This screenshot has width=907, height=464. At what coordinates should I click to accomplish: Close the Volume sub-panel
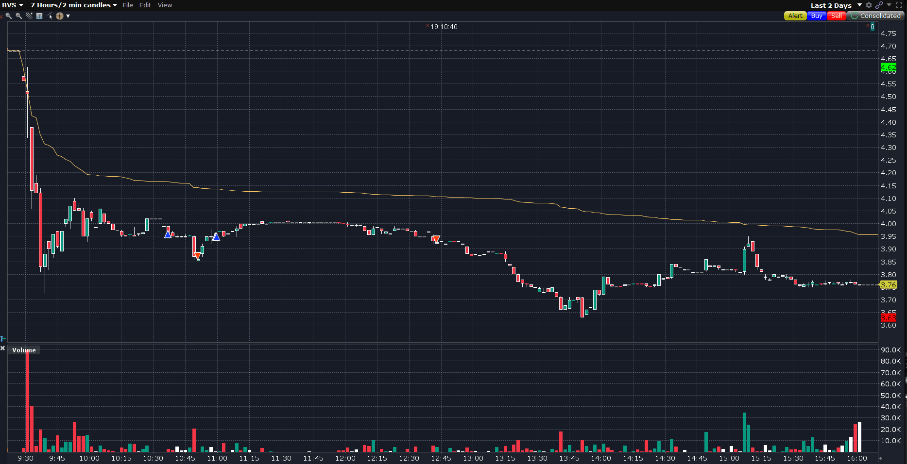point(3,348)
